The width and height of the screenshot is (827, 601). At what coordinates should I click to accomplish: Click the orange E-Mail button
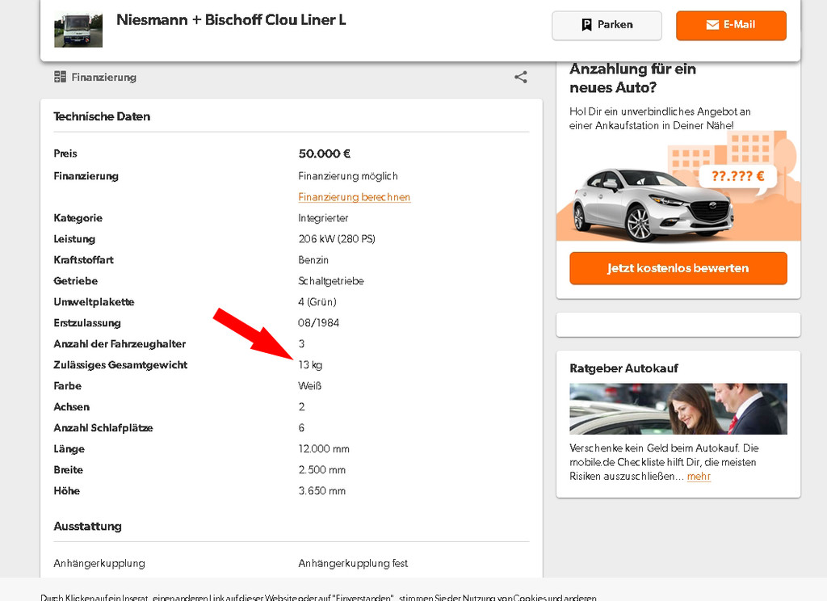click(x=731, y=25)
